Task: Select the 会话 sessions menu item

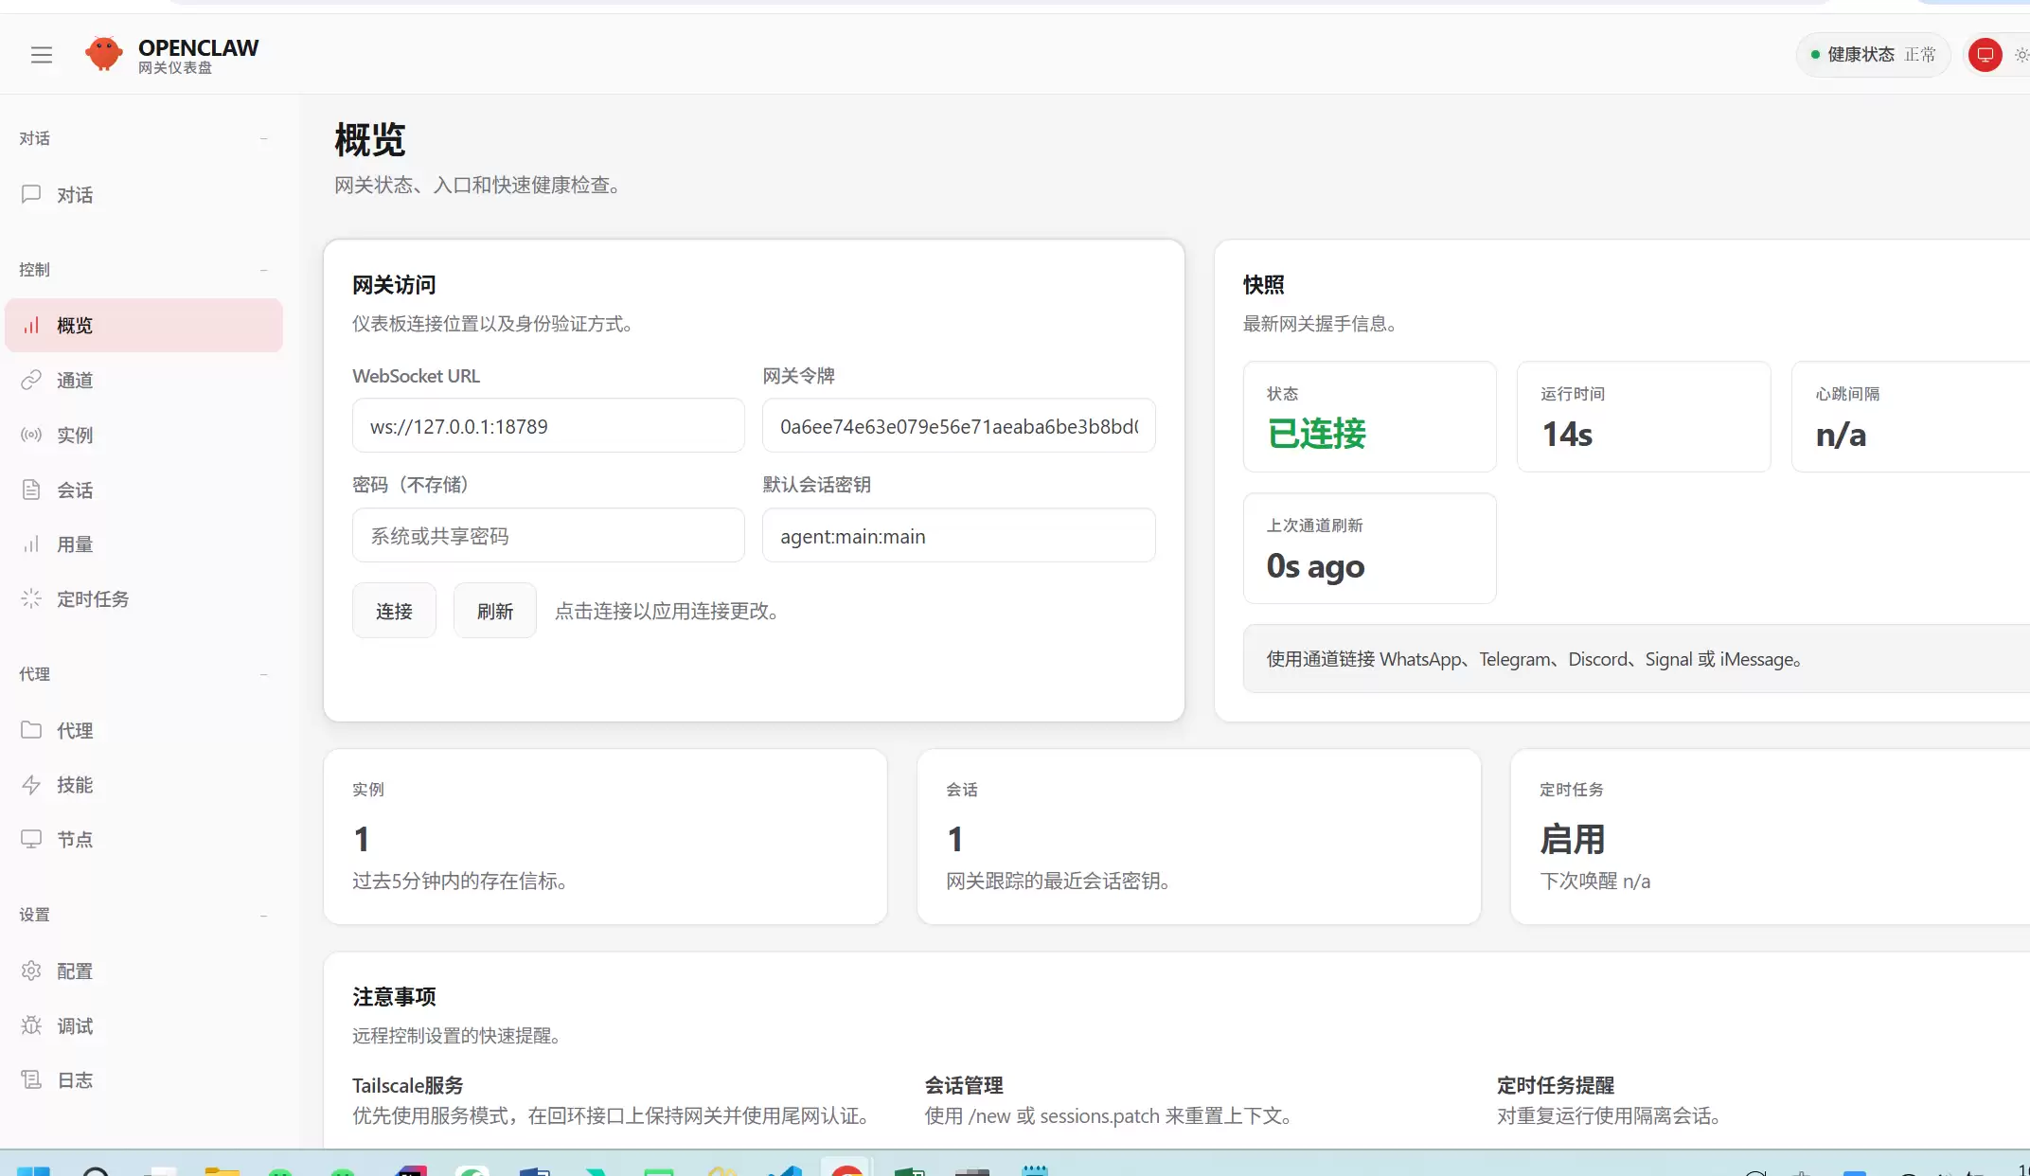Action: tap(74, 490)
